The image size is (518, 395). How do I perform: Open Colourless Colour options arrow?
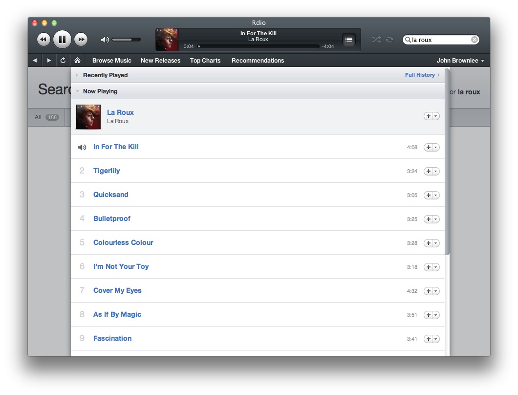tap(436, 243)
